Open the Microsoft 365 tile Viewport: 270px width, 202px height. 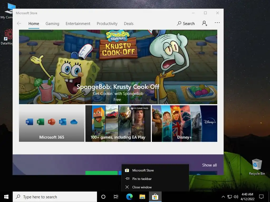pyautogui.click(x=52, y=124)
